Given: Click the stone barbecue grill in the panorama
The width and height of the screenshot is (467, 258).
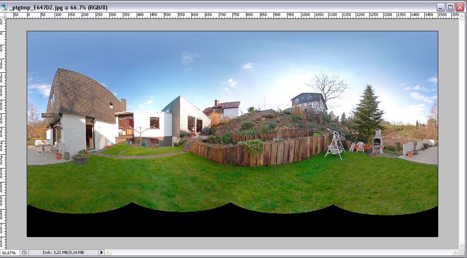Looking at the screenshot, I should click(x=377, y=141).
